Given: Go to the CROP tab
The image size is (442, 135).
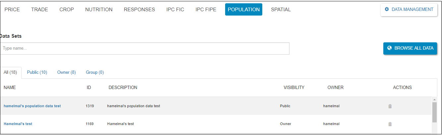Looking at the screenshot, I should 67,10.
